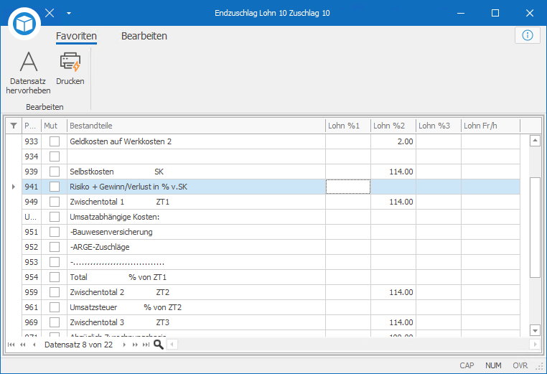Toggle Mut checkbox for Bauwesenversicherung row
This screenshot has width=547, height=374.
point(55,232)
